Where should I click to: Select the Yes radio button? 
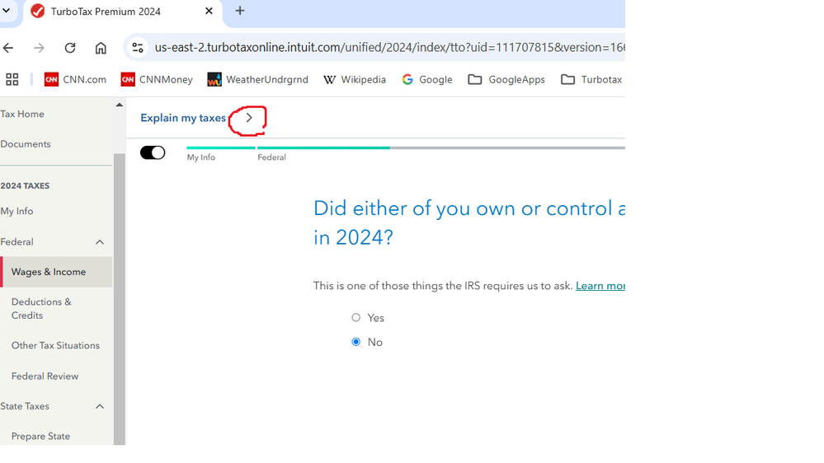[x=356, y=317]
